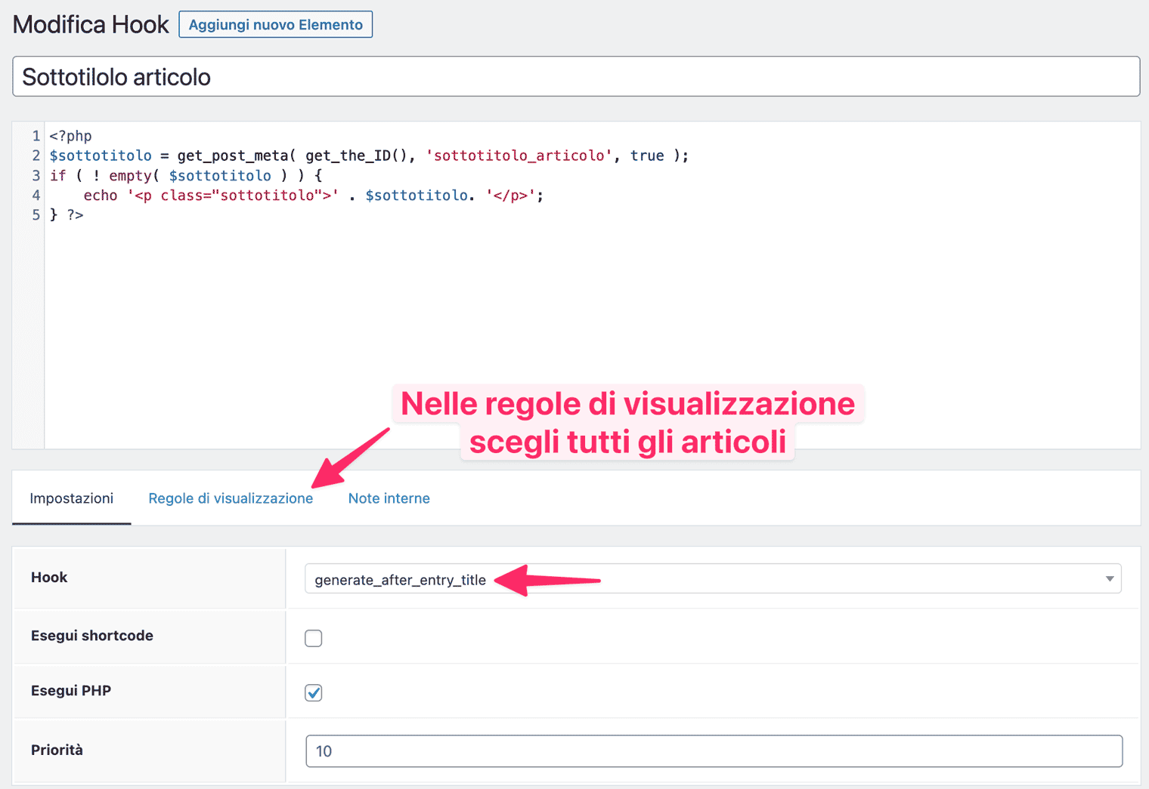Open the Hook dropdown generate_after_entry_title
Screen dimensions: 1149x789
coord(713,579)
